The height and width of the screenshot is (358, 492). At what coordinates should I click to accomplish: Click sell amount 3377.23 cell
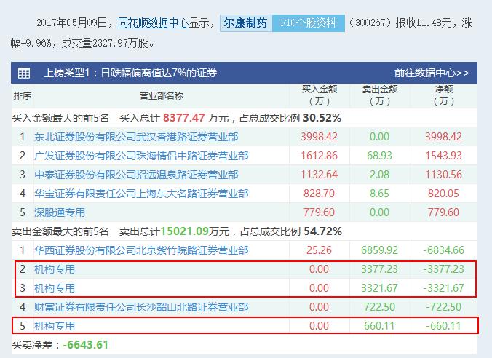pos(379,269)
